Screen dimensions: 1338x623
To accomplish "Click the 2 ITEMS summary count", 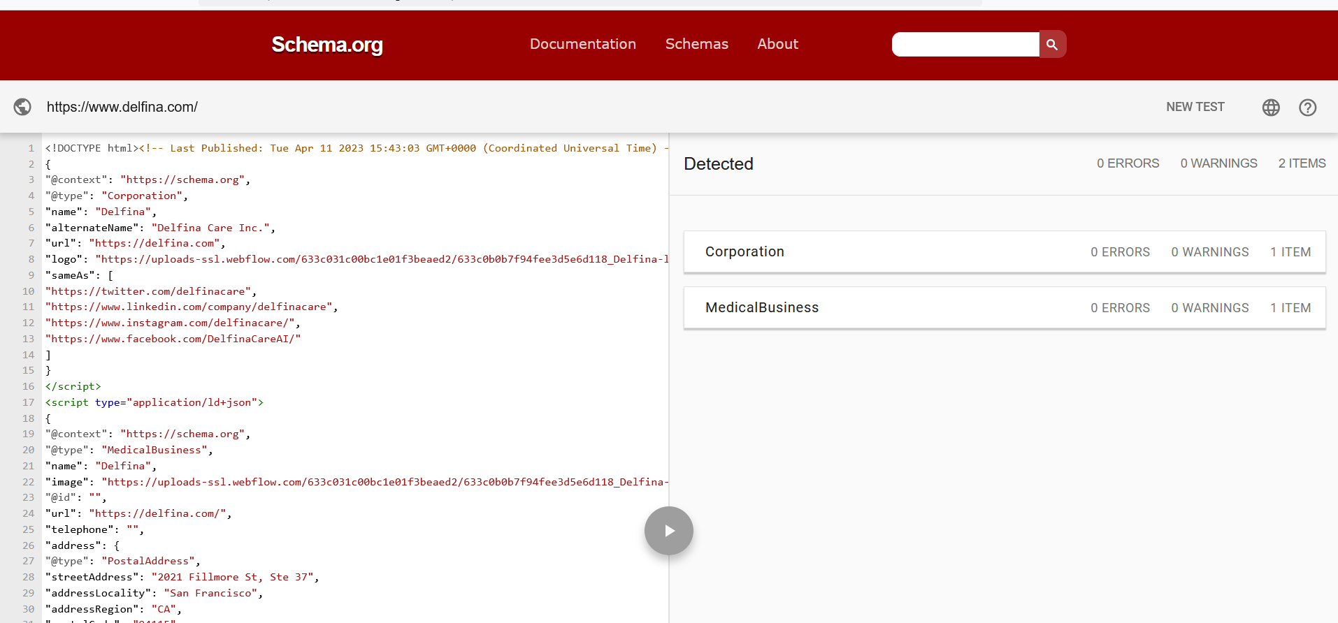I will tap(1302, 163).
